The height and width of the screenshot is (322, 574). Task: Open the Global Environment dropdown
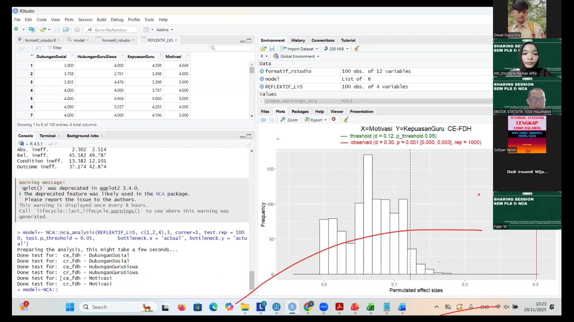click(296, 57)
